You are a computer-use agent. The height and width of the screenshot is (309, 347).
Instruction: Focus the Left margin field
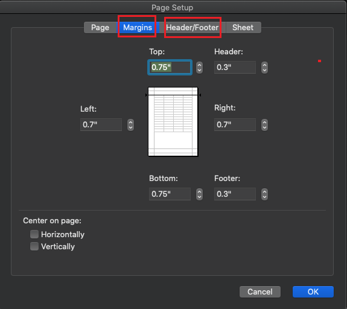tap(101, 124)
